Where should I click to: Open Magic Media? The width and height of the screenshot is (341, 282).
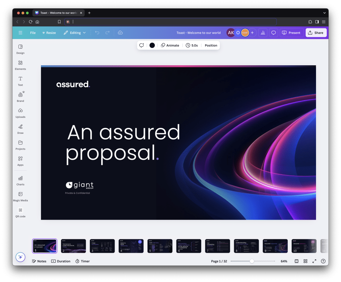coord(20,196)
